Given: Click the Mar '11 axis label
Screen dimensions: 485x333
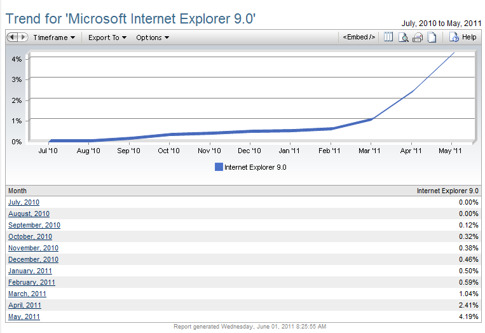Looking at the screenshot, I should [369, 151].
